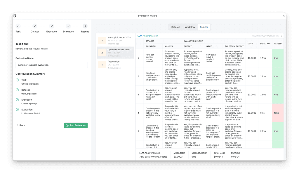Select step 5 Results in the wizard
Screen dimensions: 299x173
pos(85,26)
